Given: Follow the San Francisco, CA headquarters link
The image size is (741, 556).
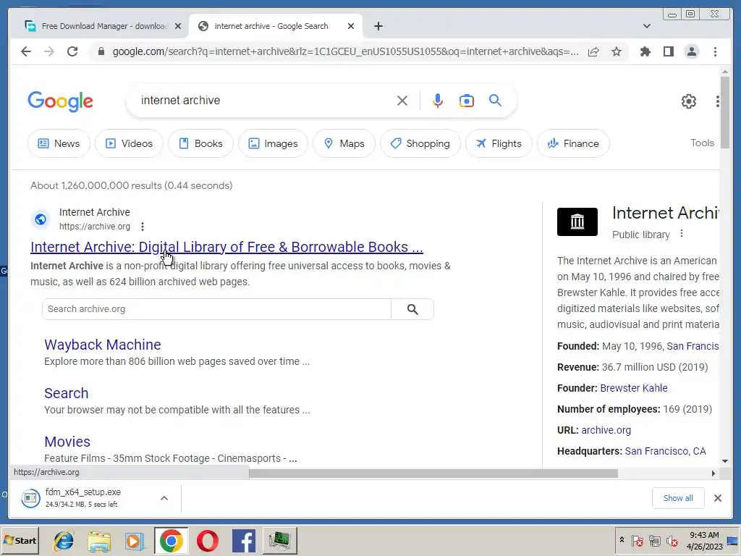Looking at the screenshot, I should (666, 451).
